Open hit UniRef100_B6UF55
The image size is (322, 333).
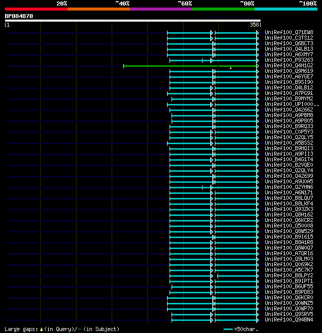click(289, 286)
